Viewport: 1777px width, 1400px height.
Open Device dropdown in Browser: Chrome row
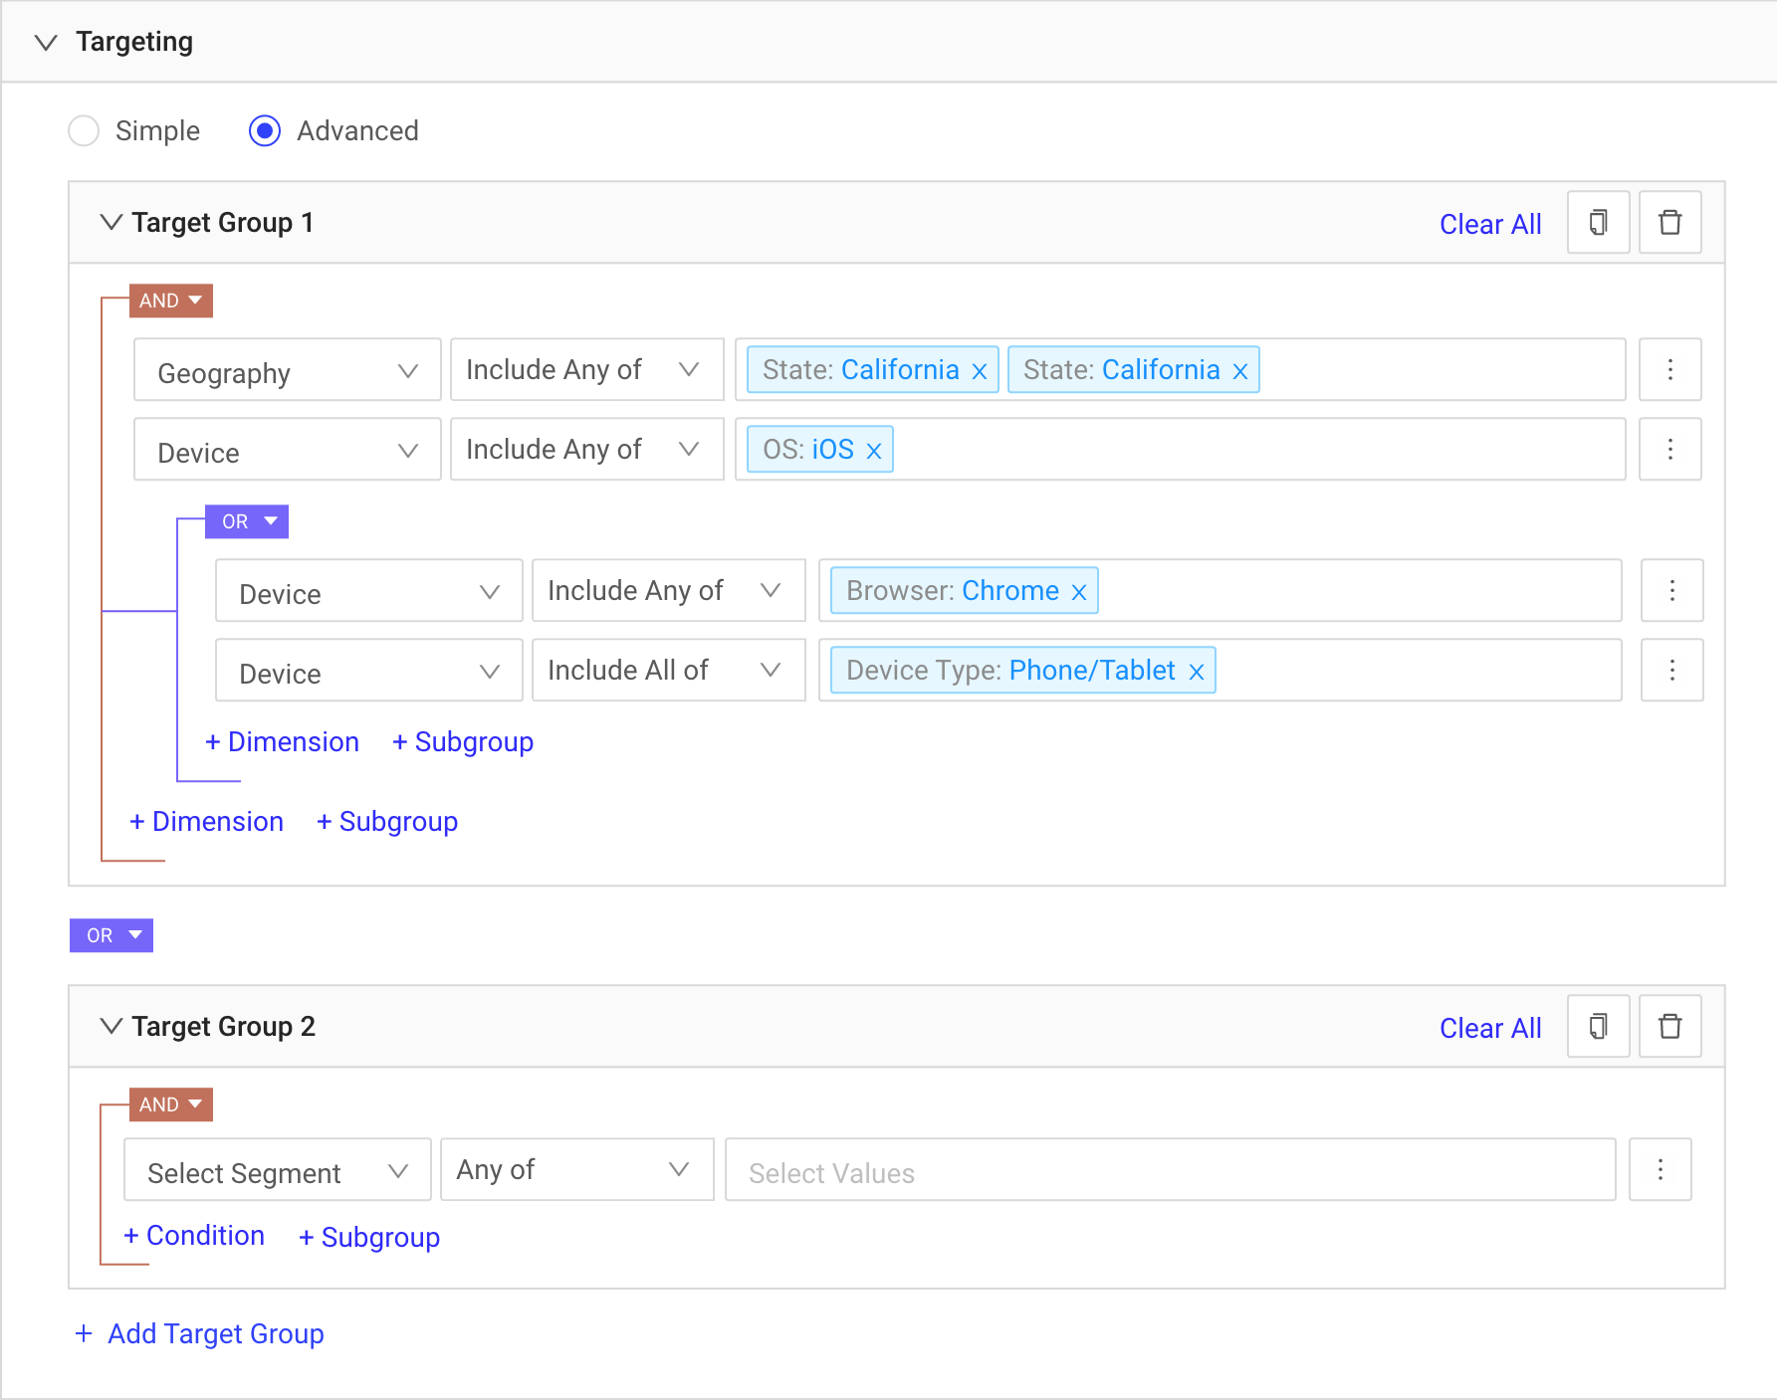369,590
